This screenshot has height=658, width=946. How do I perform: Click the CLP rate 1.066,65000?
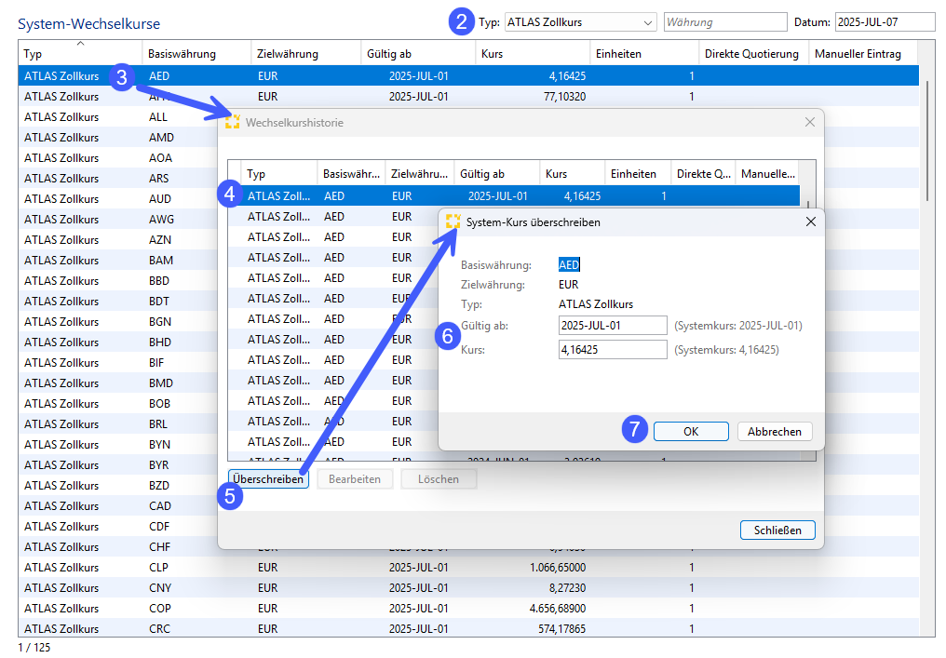click(558, 568)
